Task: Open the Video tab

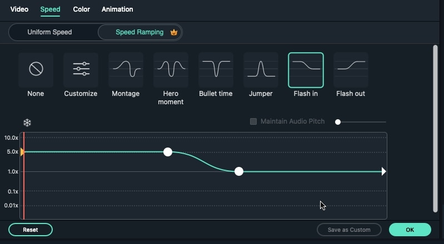Action: [x=19, y=9]
